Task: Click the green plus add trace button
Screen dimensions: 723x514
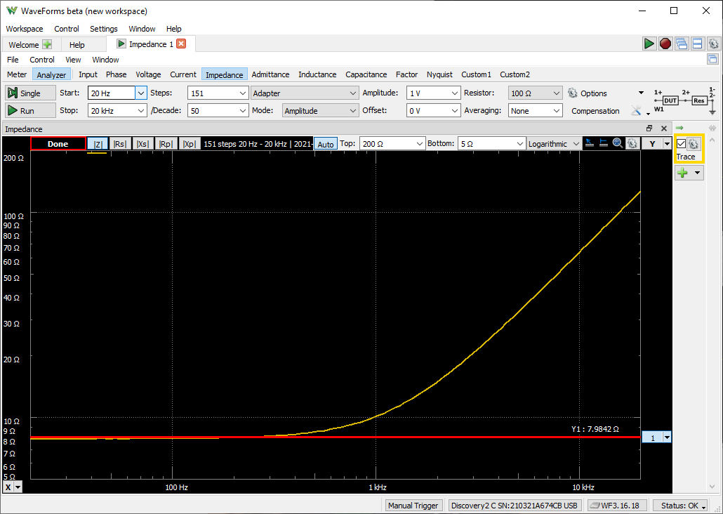Action: (683, 173)
